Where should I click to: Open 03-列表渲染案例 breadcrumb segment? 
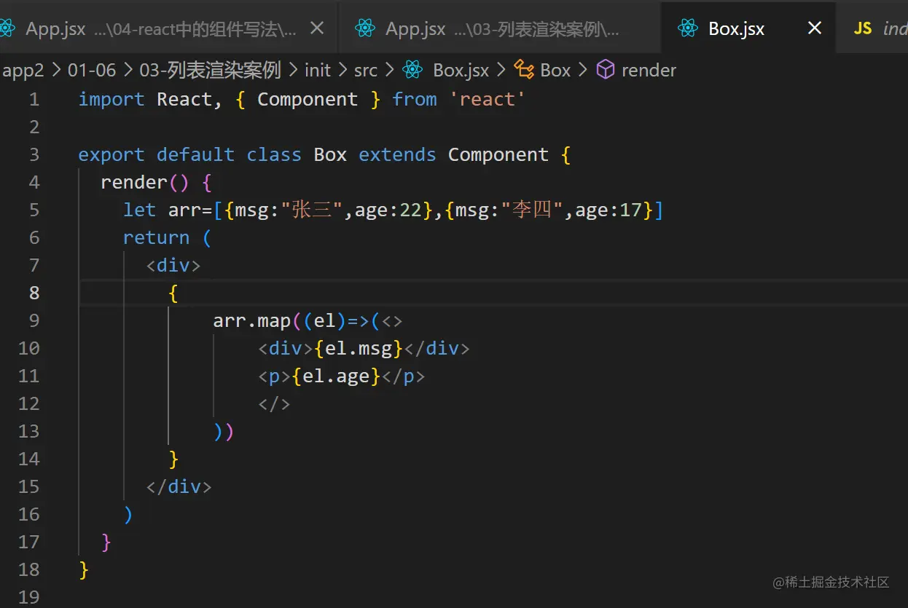point(210,70)
